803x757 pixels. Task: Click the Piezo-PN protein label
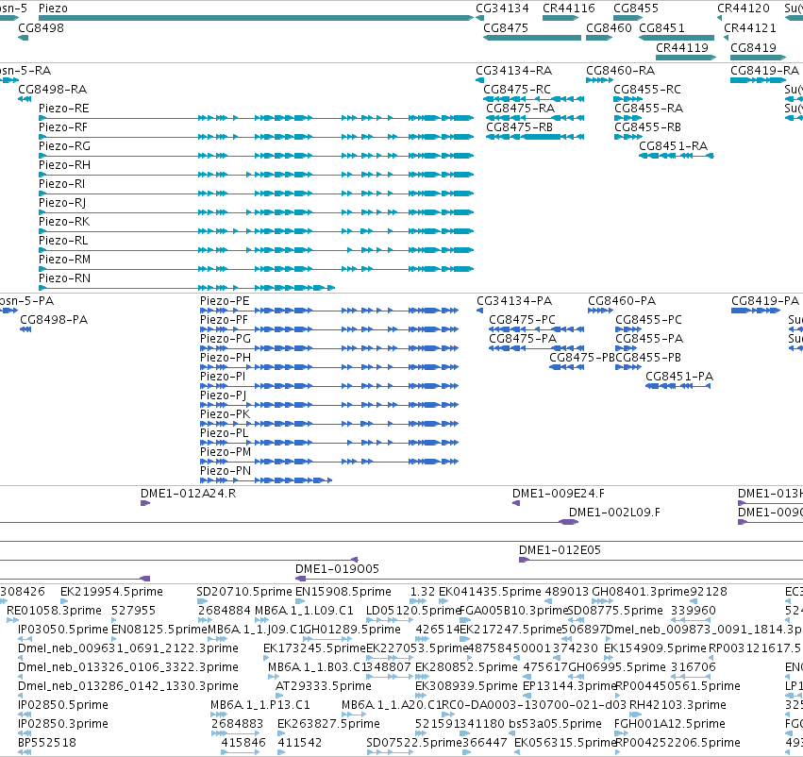[x=226, y=471]
